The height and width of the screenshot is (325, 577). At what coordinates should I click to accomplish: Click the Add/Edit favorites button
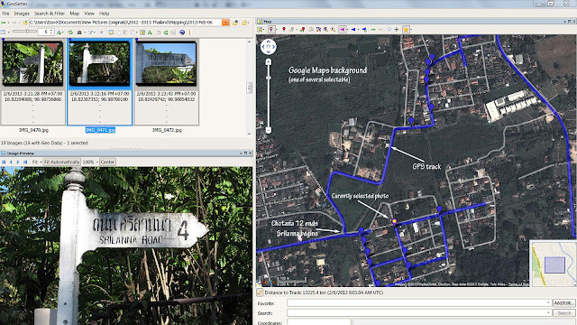(x=563, y=303)
